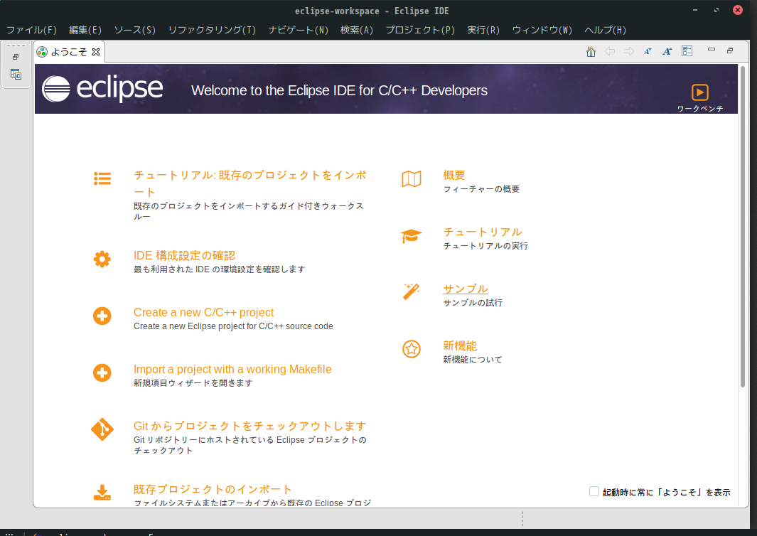Toggle 起動時に常に「ようこそ」を表示 checkbox
The image size is (757, 536).
(594, 492)
